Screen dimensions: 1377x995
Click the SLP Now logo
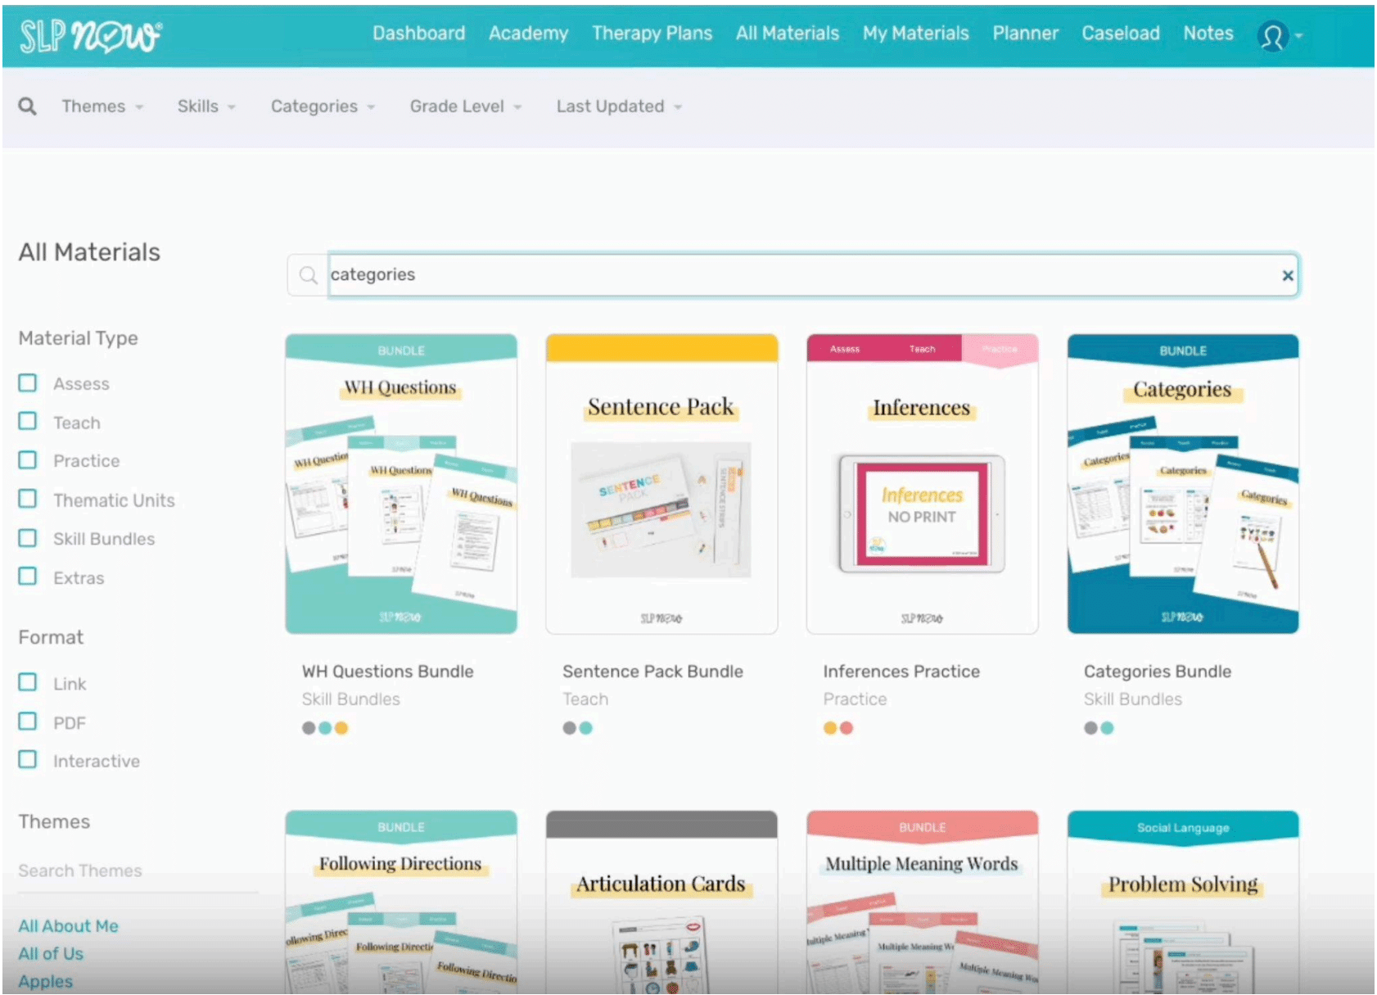click(x=90, y=35)
